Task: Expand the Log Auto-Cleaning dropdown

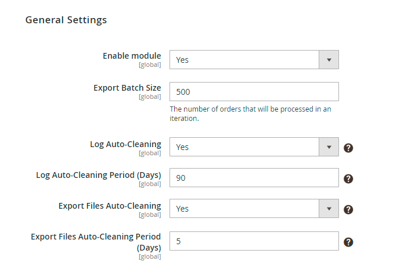Action: [x=244, y=147]
